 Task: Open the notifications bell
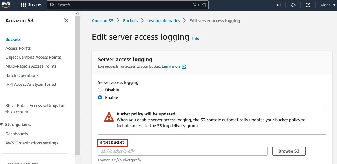[x=293, y=5]
